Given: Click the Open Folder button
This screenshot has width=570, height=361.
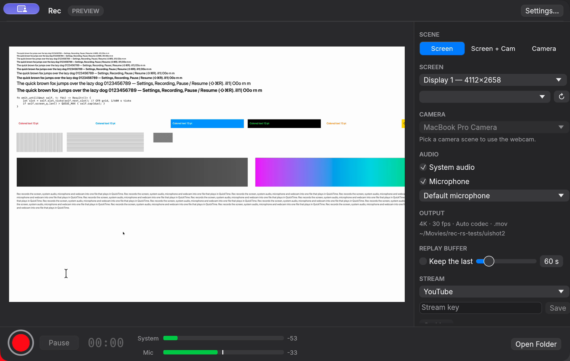Looking at the screenshot, I should pyautogui.click(x=536, y=344).
